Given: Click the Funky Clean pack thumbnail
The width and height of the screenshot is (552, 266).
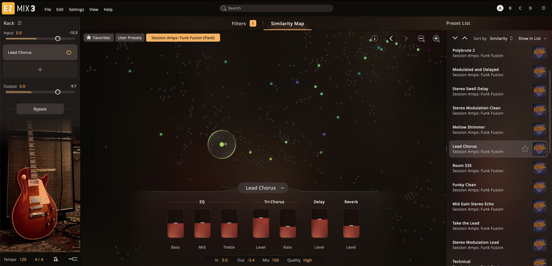Looking at the screenshot, I should [x=539, y=187].
